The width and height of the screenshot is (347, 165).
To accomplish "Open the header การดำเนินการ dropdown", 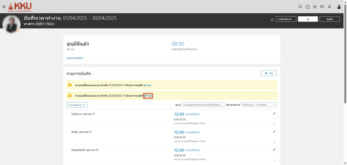I will pyautogui.click(x=286, y=19).
